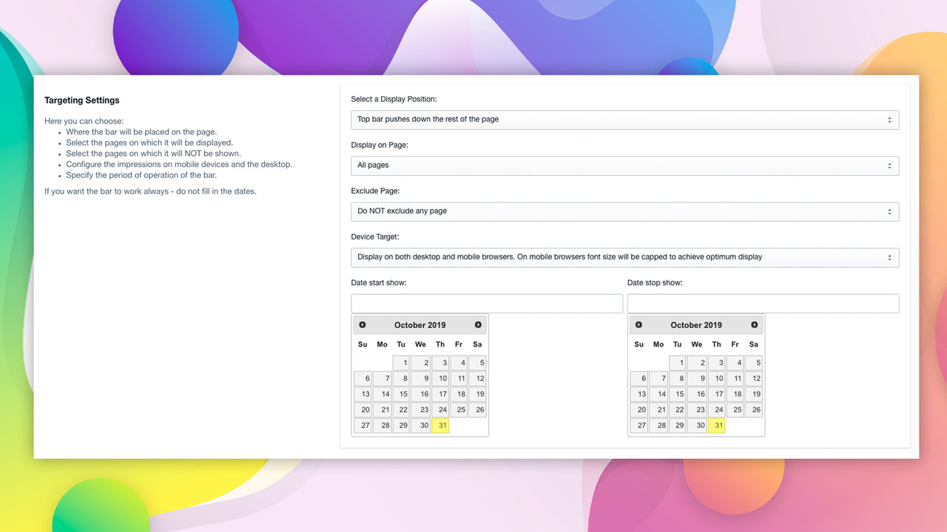Pick October 22 in stop date calendar
The height and width of the screenshot is (532, 947).
[x=678, y=410]
